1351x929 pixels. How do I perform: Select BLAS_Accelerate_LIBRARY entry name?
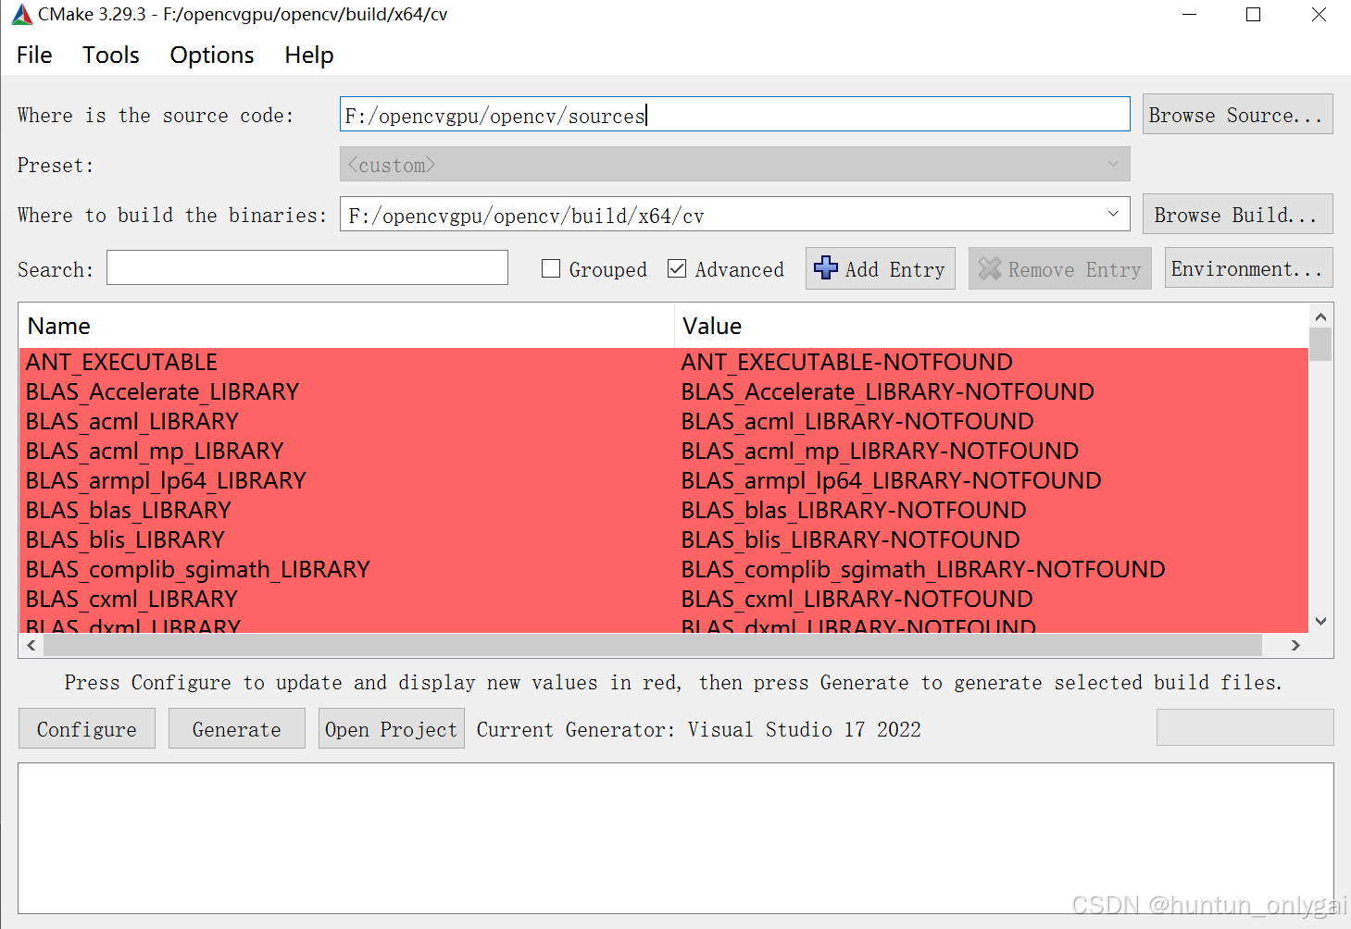coord(162,391)
